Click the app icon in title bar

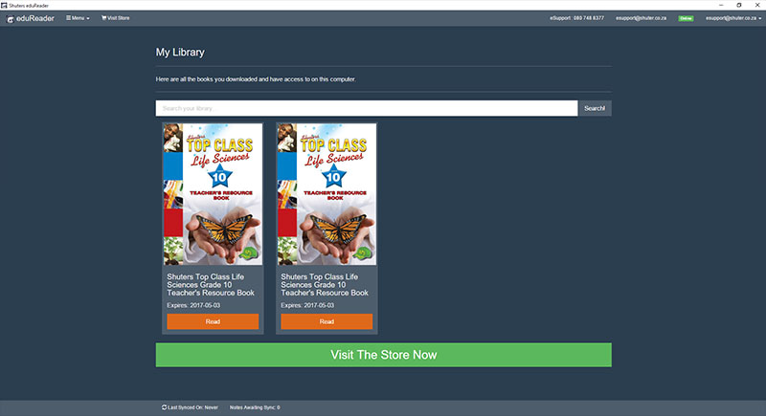click(x=4, y=6)
